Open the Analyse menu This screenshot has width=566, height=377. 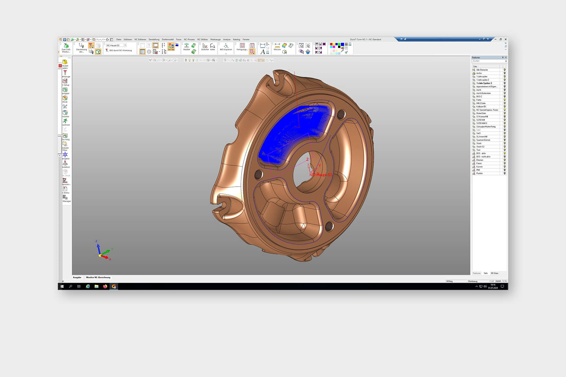tap(227, 40)
